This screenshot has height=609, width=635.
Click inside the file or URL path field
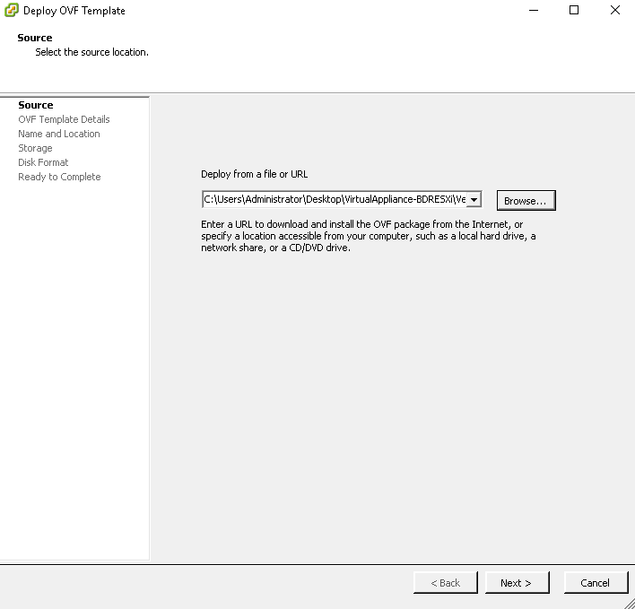[335, 200]
